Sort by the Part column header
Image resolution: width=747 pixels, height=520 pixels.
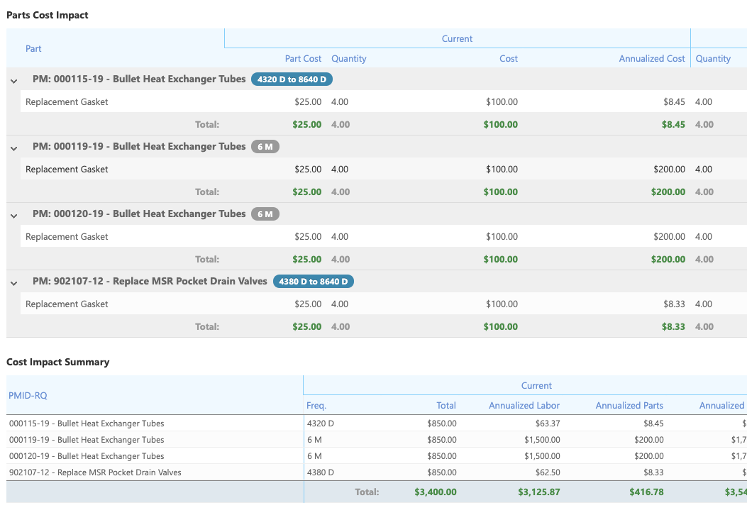click(x=33, y=49)
